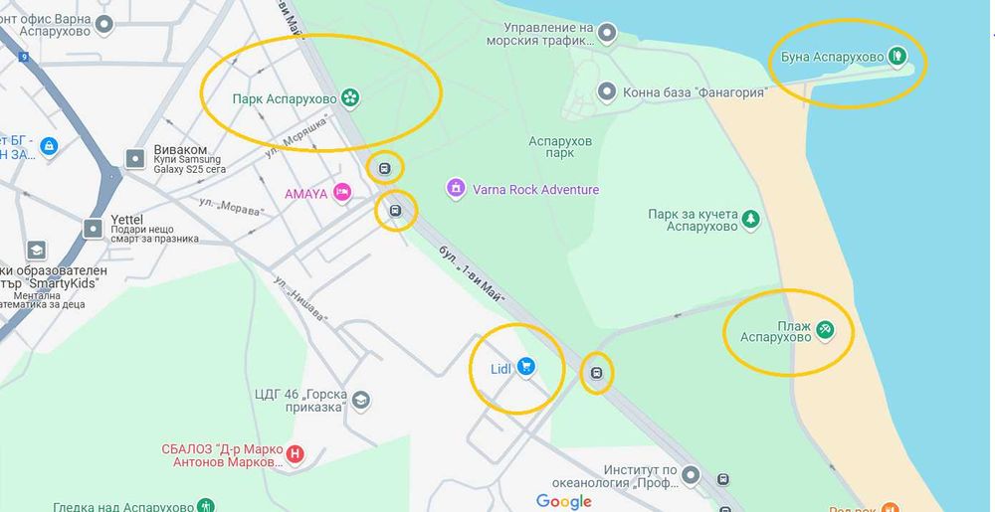Open the Varna Rock Adventure purple marker
Screen dimensions: 995x512
[456, 188]
